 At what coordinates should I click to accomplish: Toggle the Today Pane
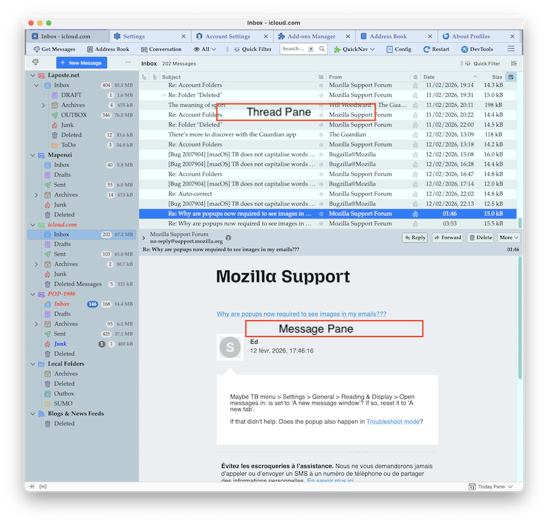[491, 486]
